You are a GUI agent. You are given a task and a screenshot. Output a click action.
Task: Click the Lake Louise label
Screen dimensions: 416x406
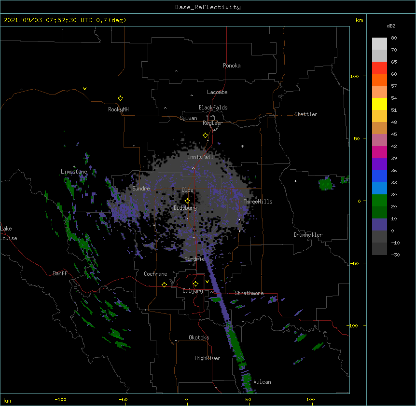point(8,233)
